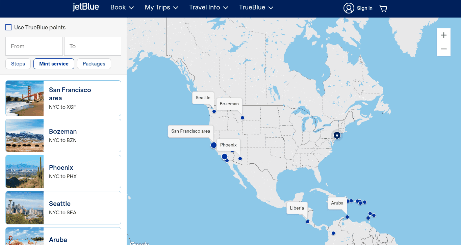The image size is (461, 245).
Task: Open the Stops filter button
Action: [x=18, y=64]
